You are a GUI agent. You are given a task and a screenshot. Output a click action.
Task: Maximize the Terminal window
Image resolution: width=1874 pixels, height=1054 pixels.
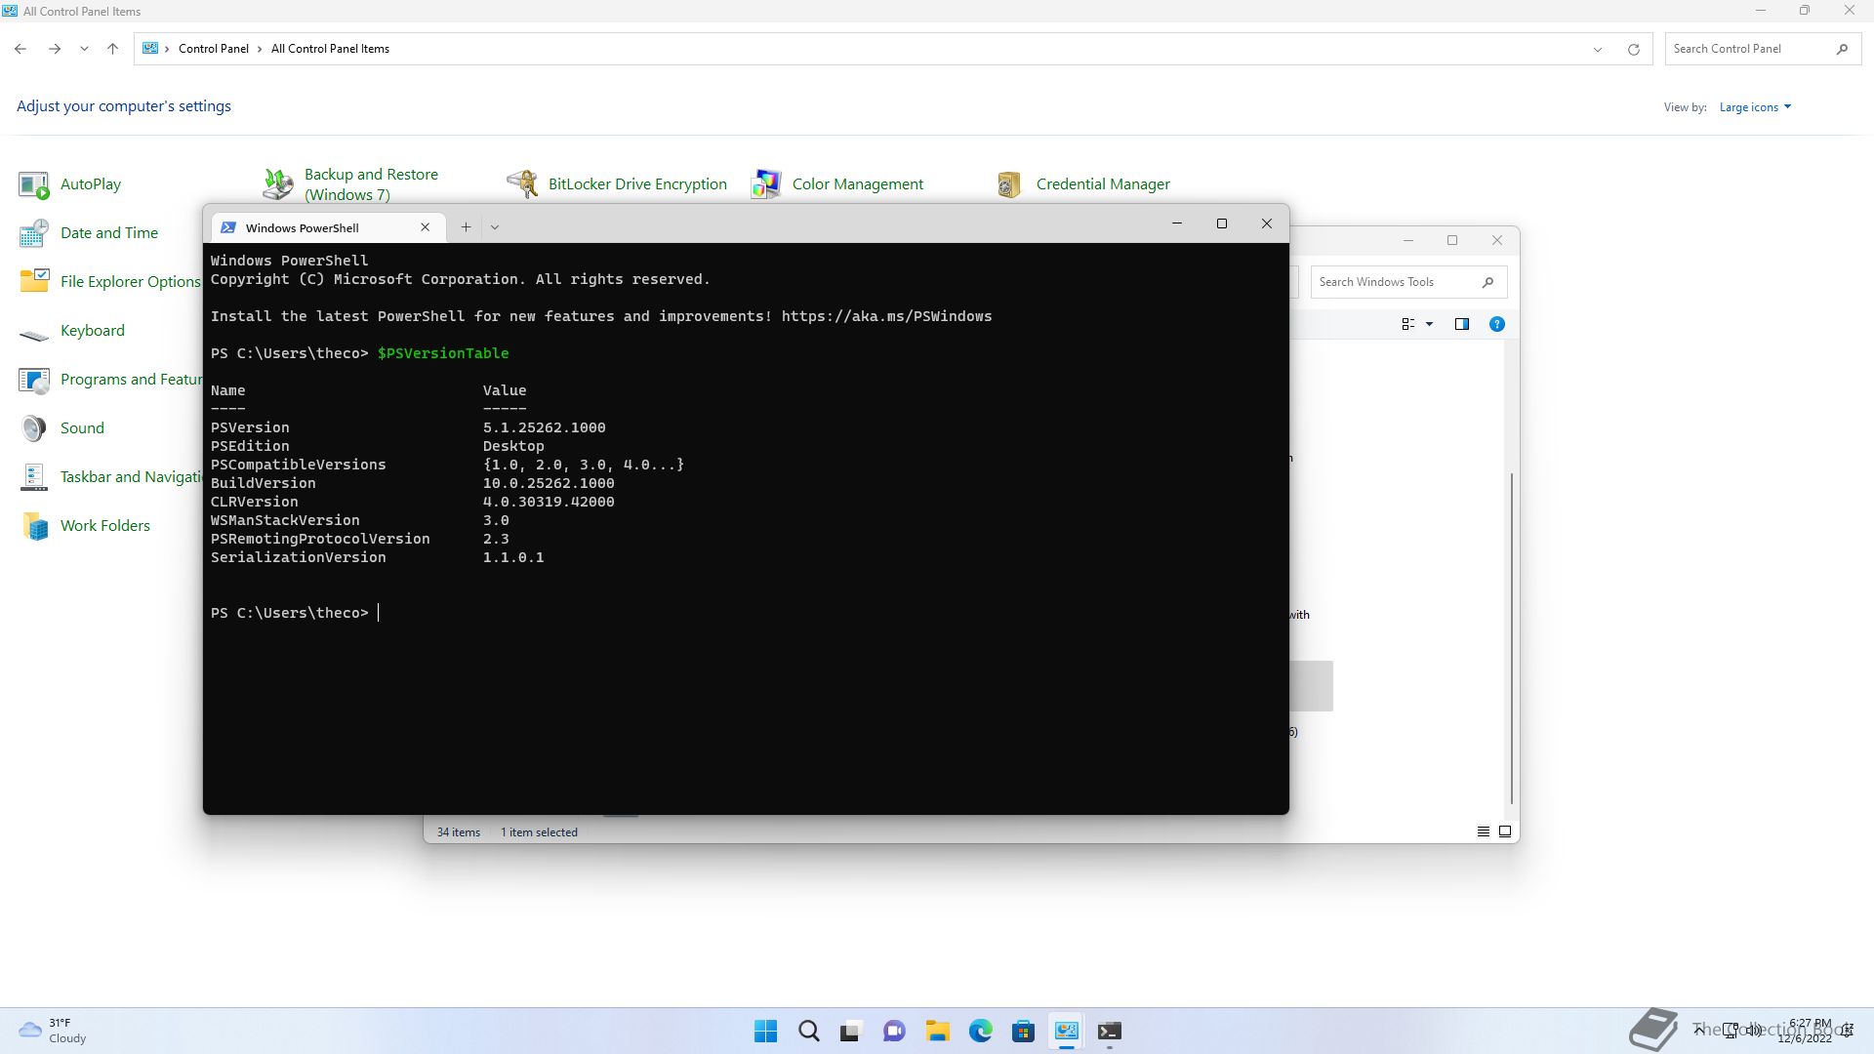click(x=1221, y=223)
